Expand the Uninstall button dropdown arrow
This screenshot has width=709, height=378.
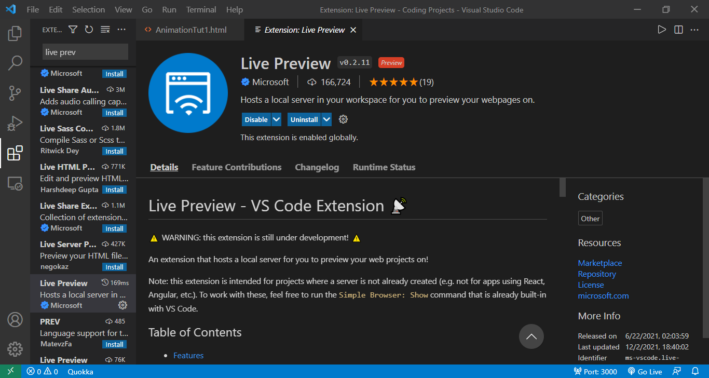coord(326,119)
